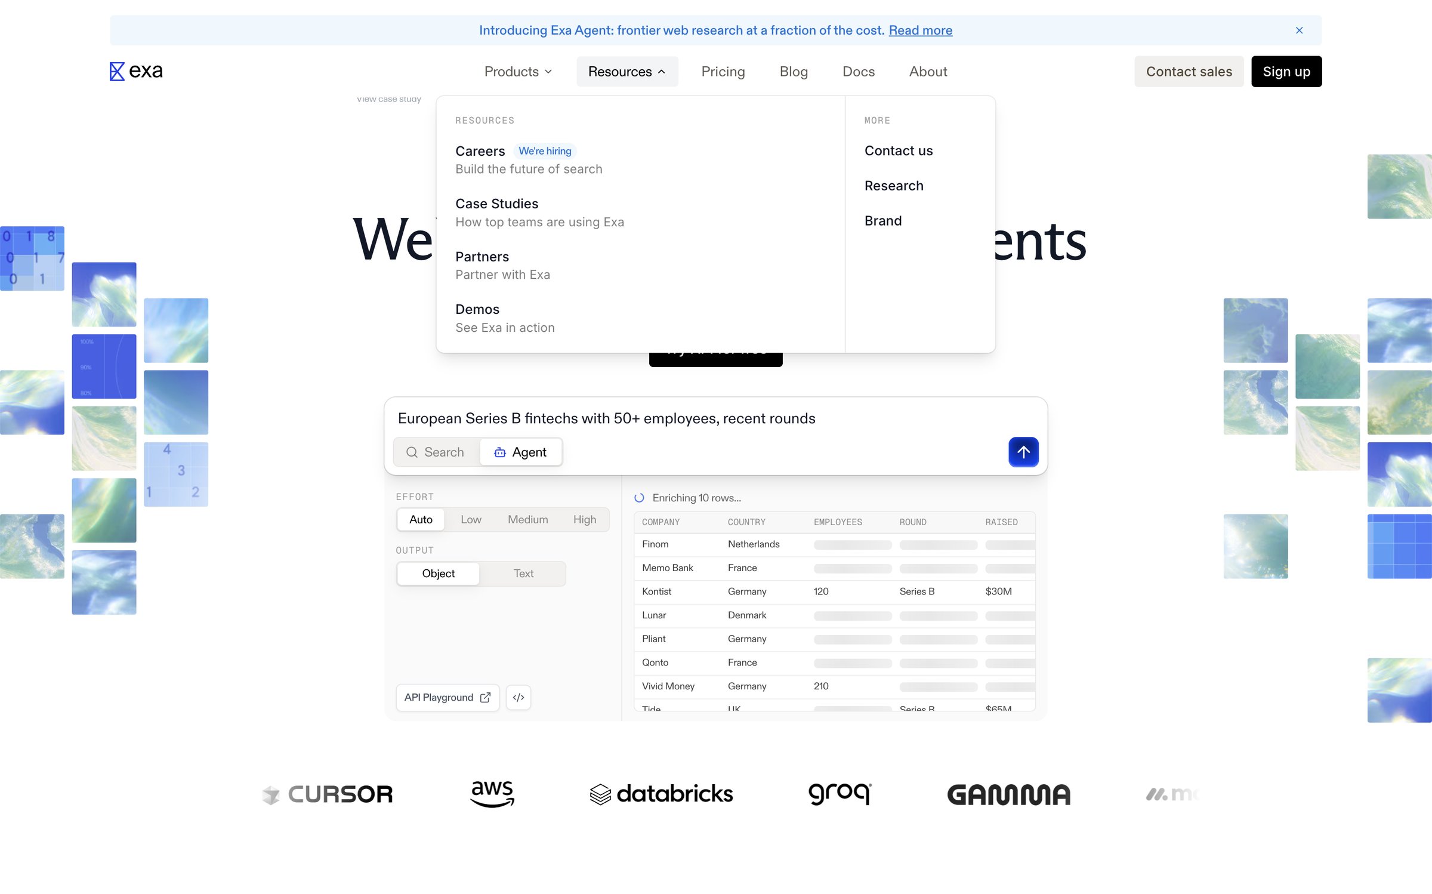This screenshot has height=894, width=1432.
Task: Click the Finom company cell
Action: pos(655,544)
